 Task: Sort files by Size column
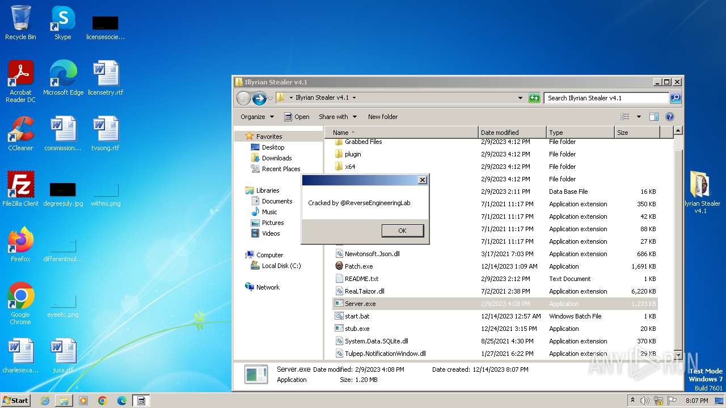[x=637, y=132]
